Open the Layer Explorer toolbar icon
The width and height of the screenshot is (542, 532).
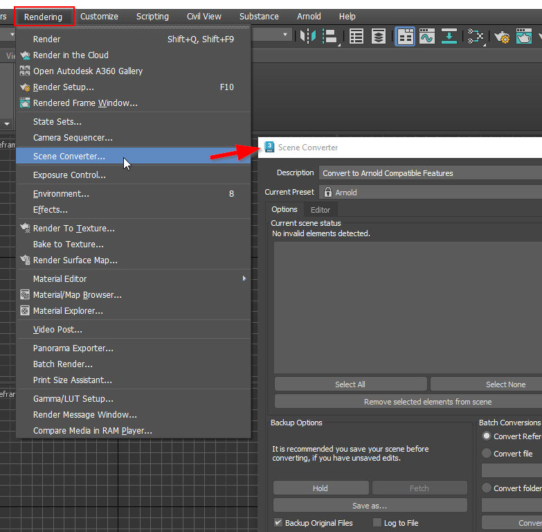(x=378, y=36)
